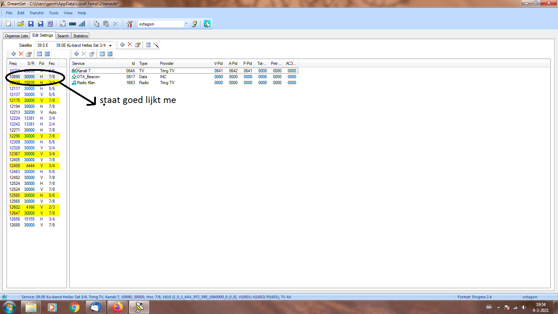558x314 pixels.
Task: Open the Satellite 39.0 E dropdown
Action: pyautogui.click(x=110, y=45)
